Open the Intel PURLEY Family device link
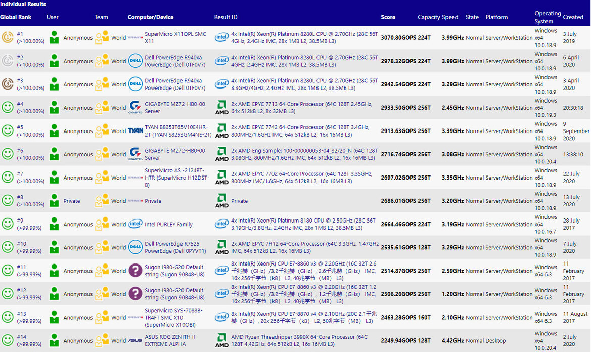 (168, 224)
